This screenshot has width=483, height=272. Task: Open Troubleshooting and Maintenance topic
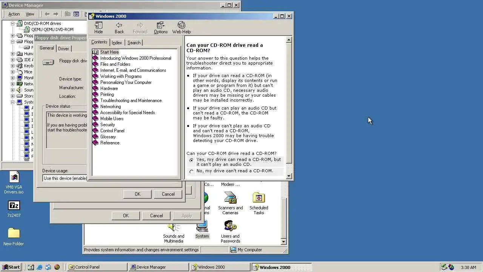131,100
